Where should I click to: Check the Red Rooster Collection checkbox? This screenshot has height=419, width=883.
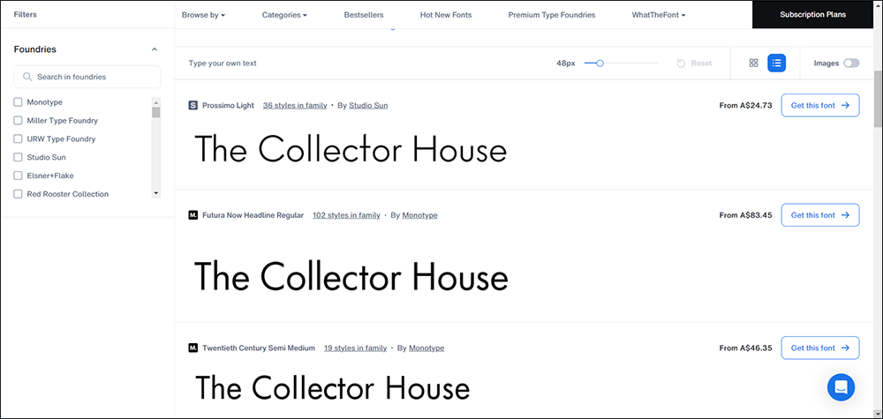pyautogui.click(x=18, y=194)
